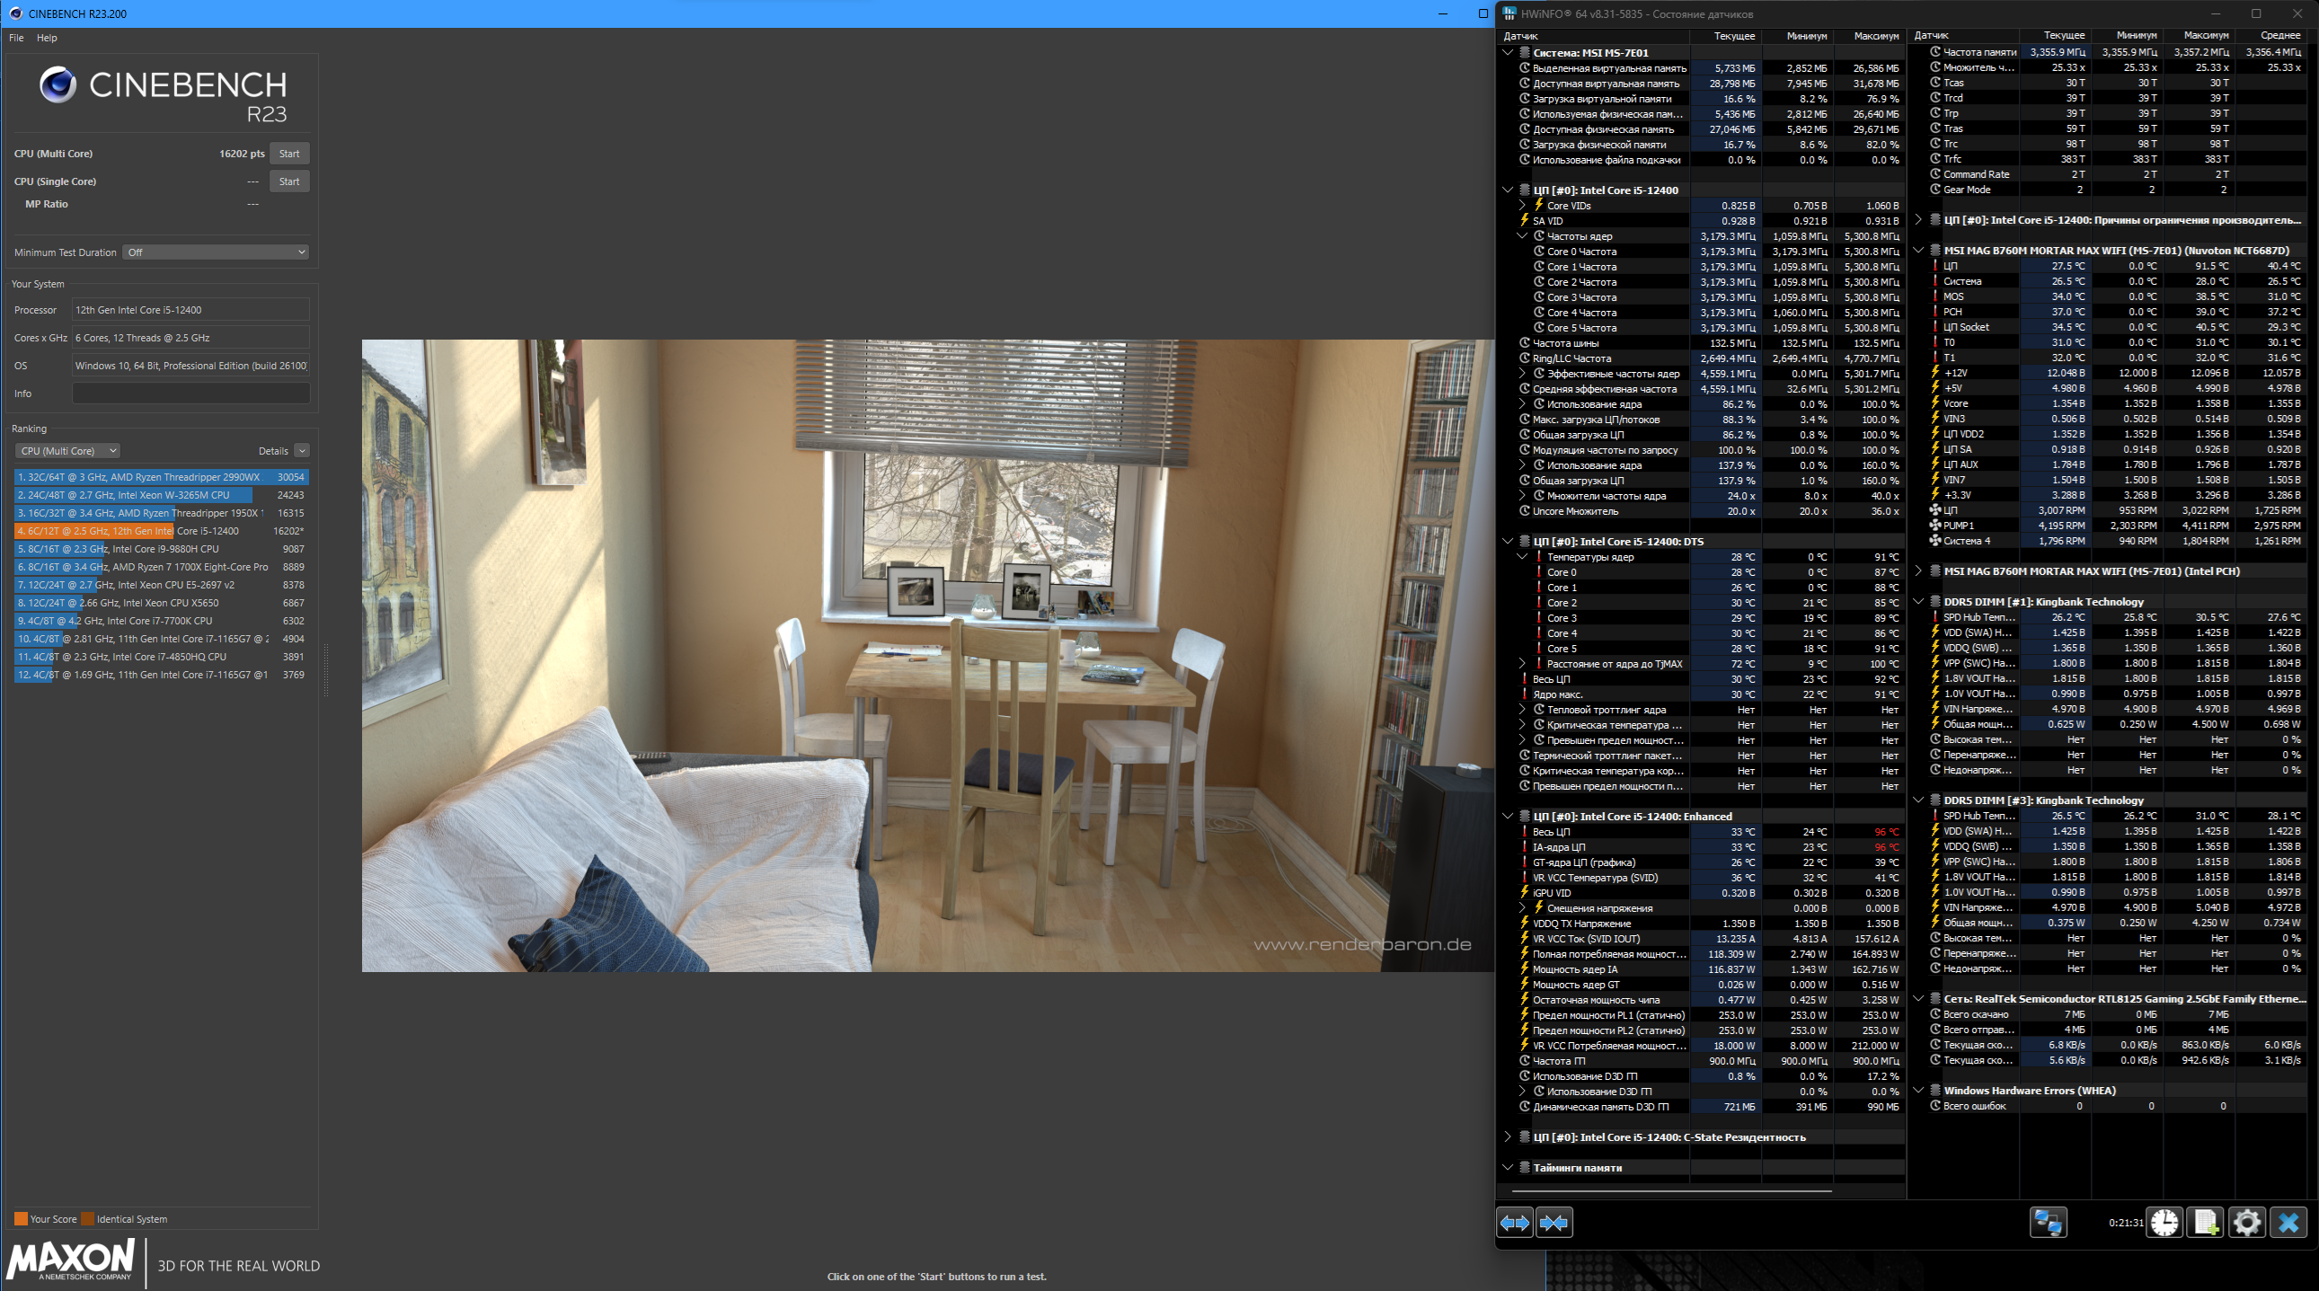Click the Info text field
Image resolution: width=2319 pixels, height=1291 pixels.
(x=190, y=393)
